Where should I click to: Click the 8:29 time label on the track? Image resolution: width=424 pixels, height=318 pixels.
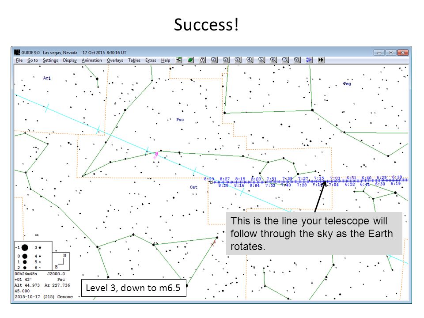click(209, 179)
